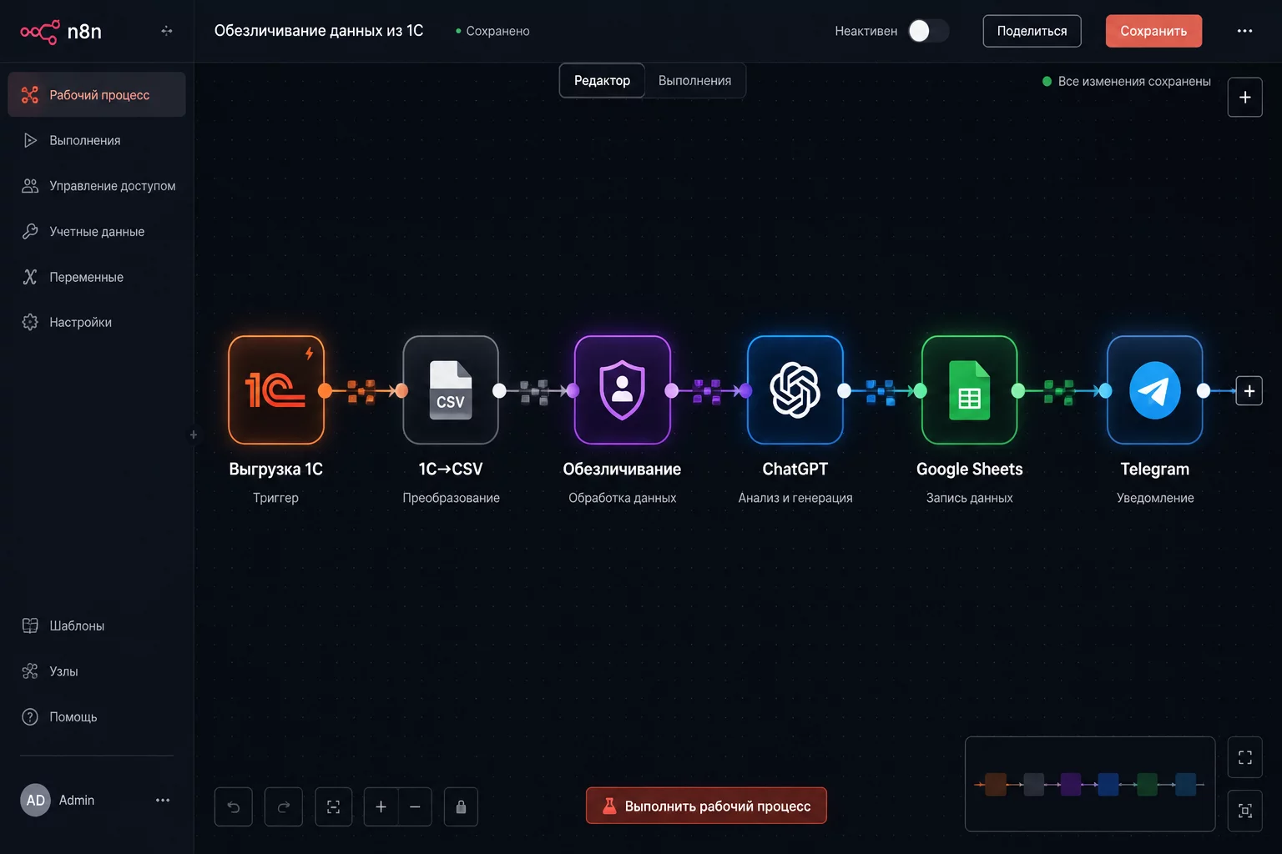Zoom out of the canvas
Image resolution: width=1282 pixels, height=854 pixels.
[x=415, y=806]
